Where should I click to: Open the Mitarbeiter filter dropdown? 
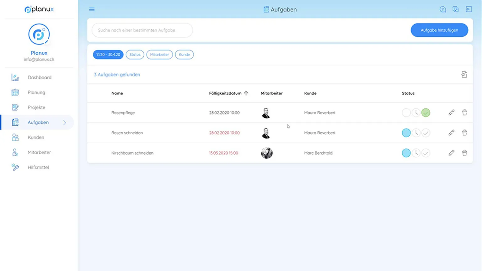pyautogui.click(x=159, y=55)
